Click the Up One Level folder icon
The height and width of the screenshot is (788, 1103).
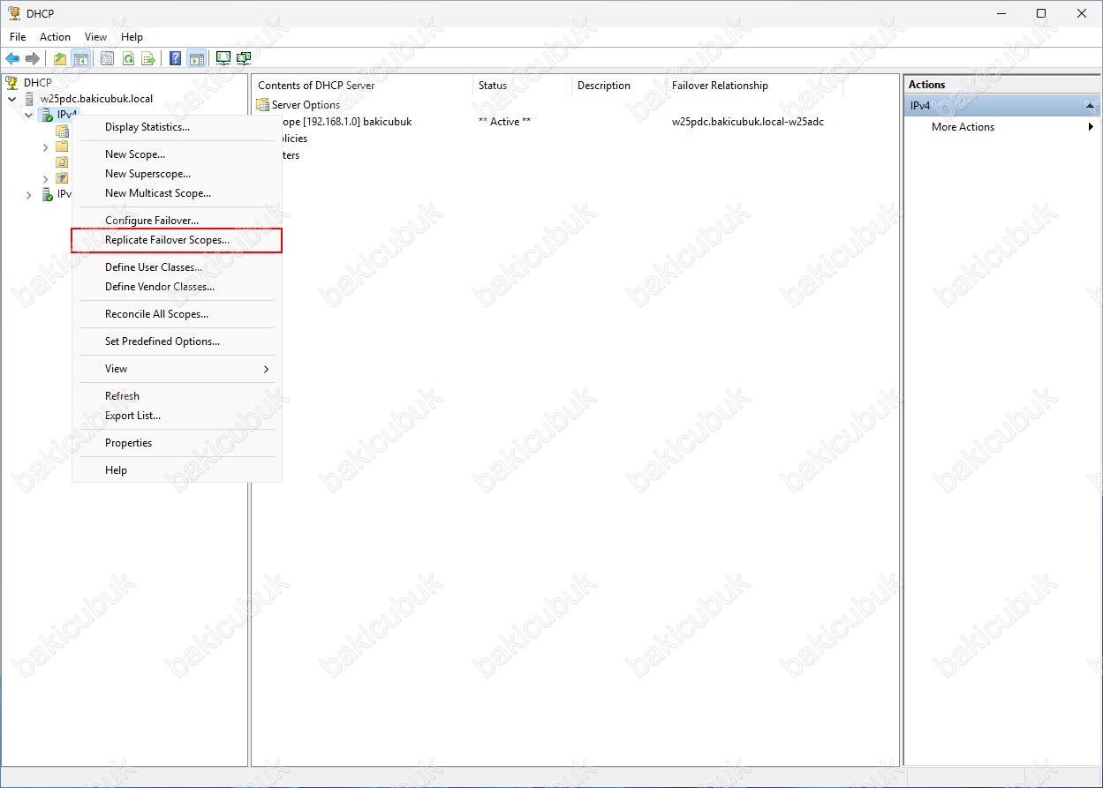[x=60, y=59]
